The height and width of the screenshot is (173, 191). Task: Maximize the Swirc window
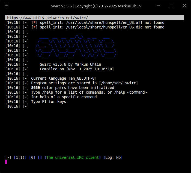(x=171, y=6)
